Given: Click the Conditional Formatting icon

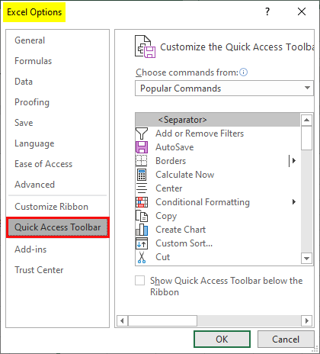Looking at the screenshot, I should [x=142, y=202].
